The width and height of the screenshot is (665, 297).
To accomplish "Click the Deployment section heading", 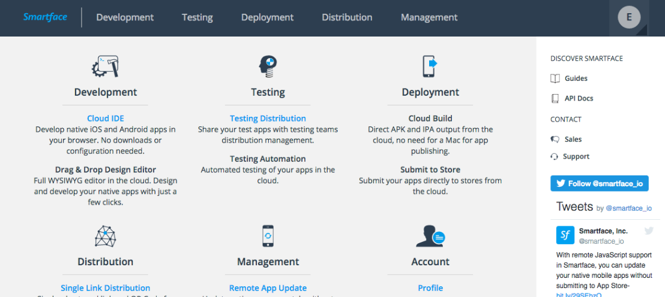I will [x=430, y=92].
